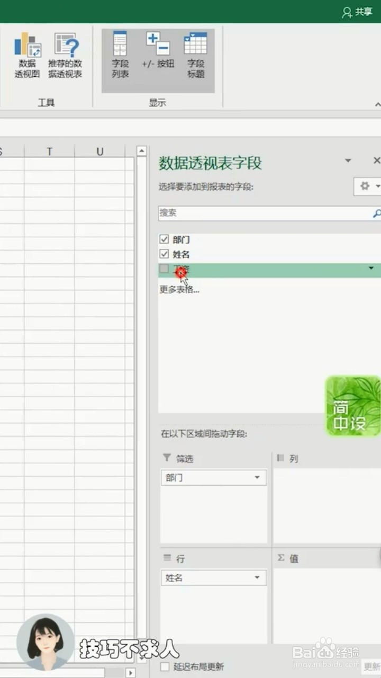This screenshot has width=381, height=678.
Task: Click the horizontal scrollbar right arrow
Action: (131, 673)
